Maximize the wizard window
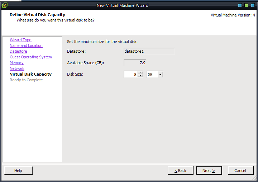Viewport: 258px width, 182px height. [246, 5]
